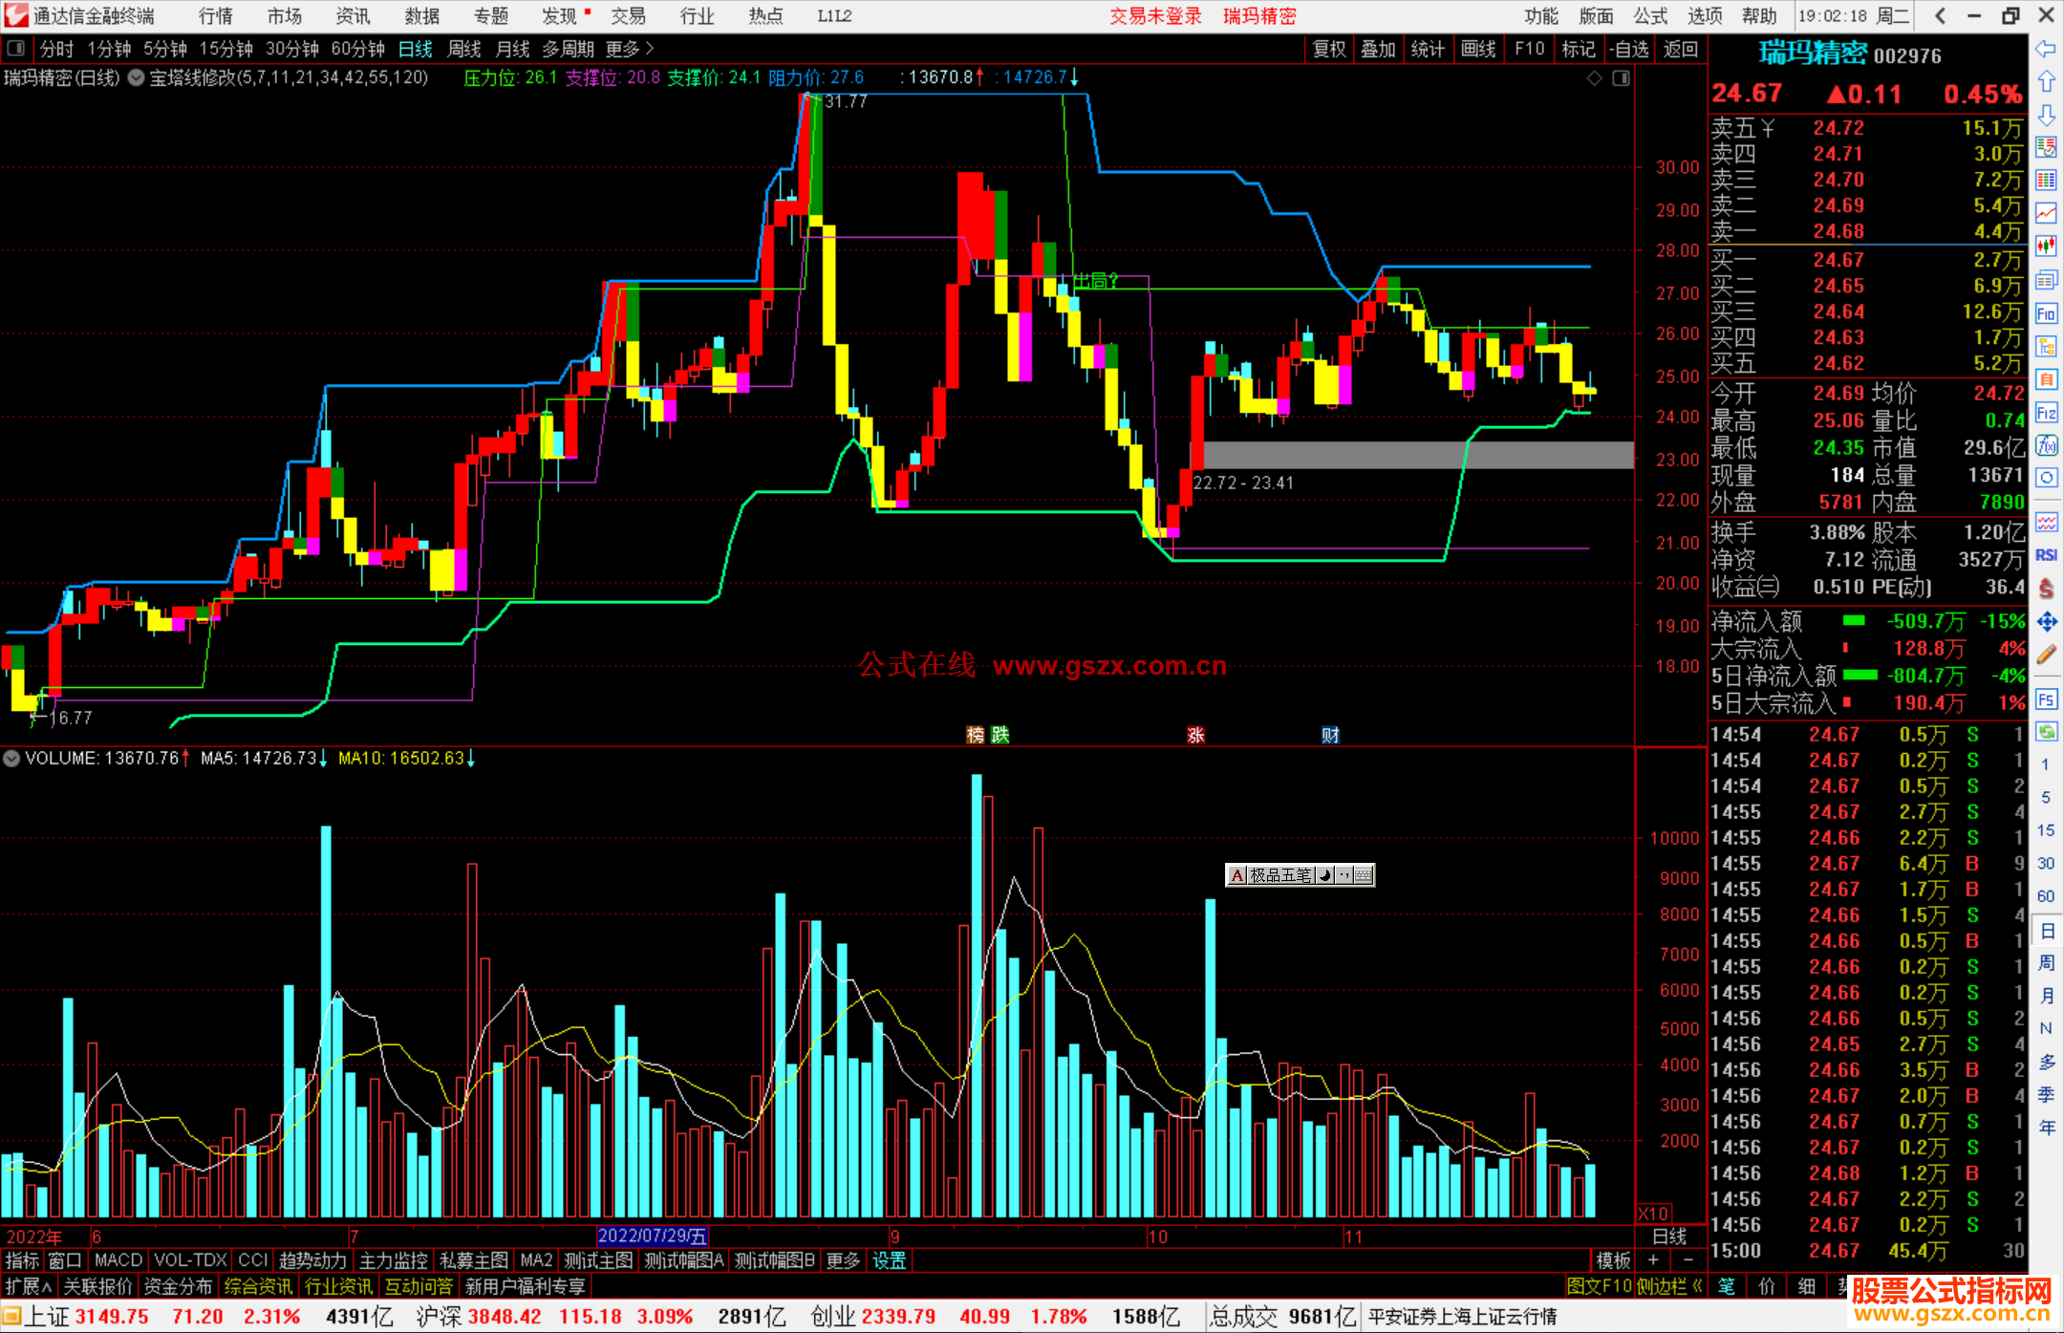Viewport: 2064px width, 1333px height.
Task: Open the 公式 menu
Action: (x=1650, y=15)
